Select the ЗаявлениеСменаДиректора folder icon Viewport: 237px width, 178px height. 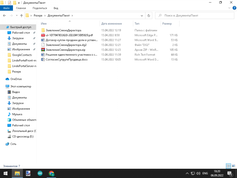(43, 30)
